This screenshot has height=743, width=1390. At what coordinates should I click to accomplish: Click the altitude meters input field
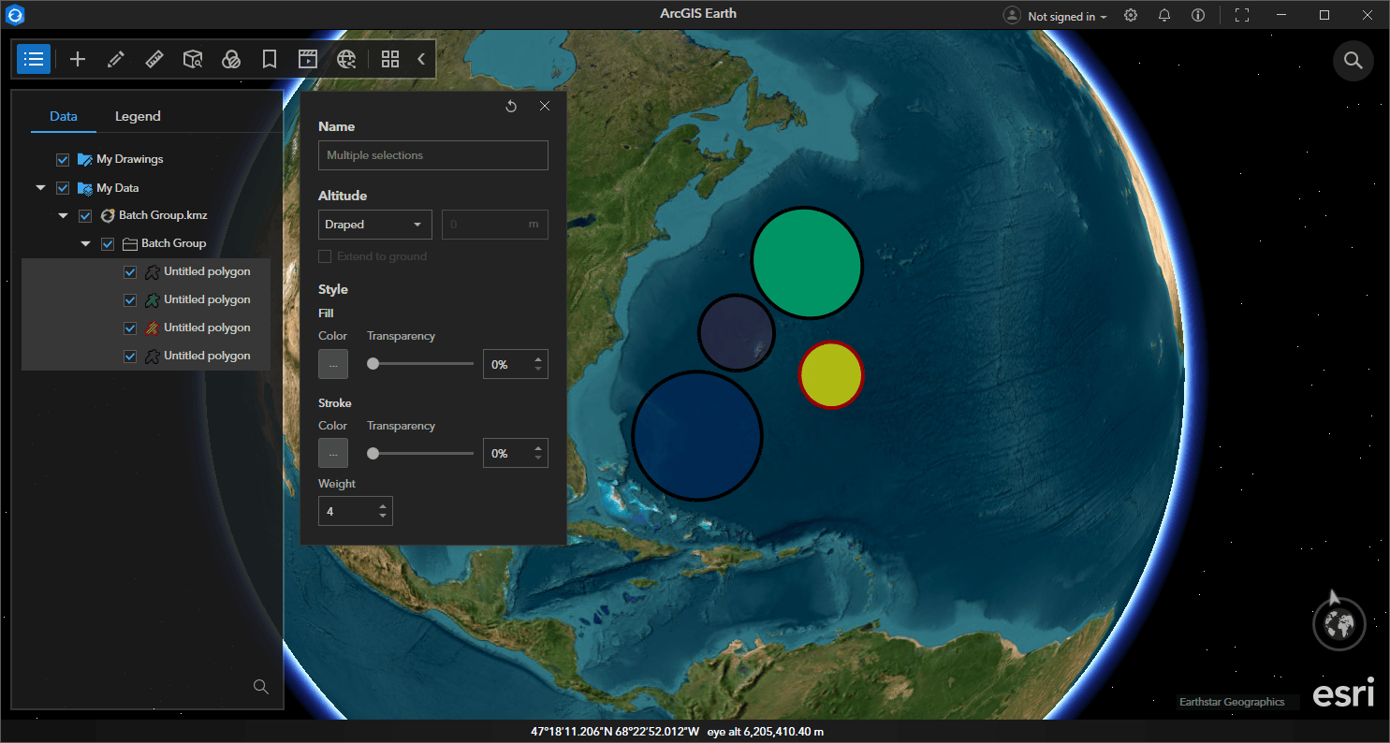(x=495, y=225)
